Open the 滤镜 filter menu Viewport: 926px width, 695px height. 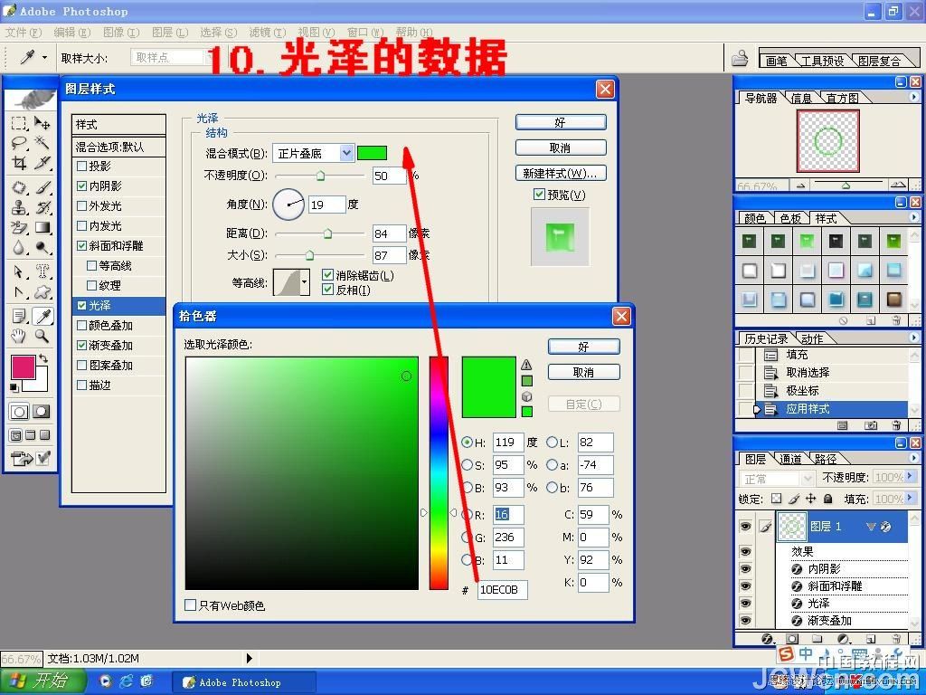267,32
